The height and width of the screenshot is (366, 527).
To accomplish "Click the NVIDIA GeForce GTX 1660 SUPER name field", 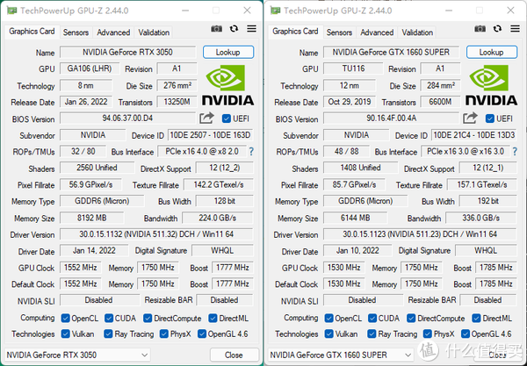I will pyautogui.click(x=391, y=52).
